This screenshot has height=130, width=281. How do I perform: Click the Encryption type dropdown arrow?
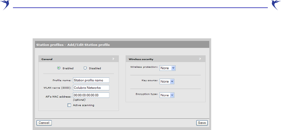[x=172, y=95]
